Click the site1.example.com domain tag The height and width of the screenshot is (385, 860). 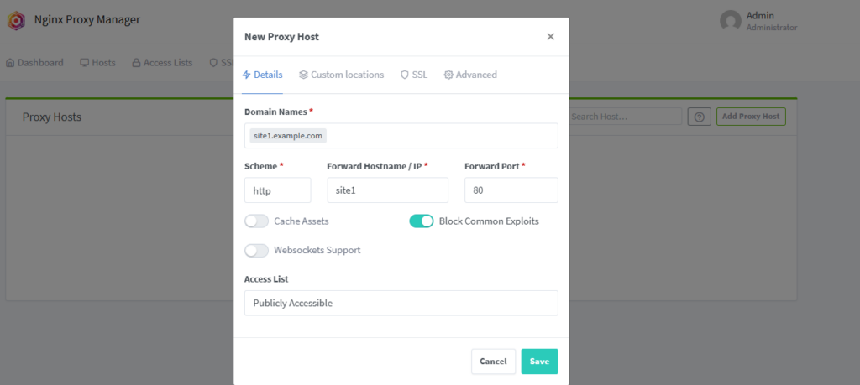[288, 136]
